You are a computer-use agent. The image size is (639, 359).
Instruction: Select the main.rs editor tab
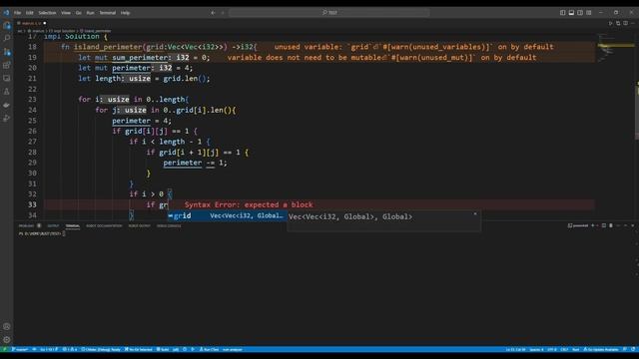32,23
